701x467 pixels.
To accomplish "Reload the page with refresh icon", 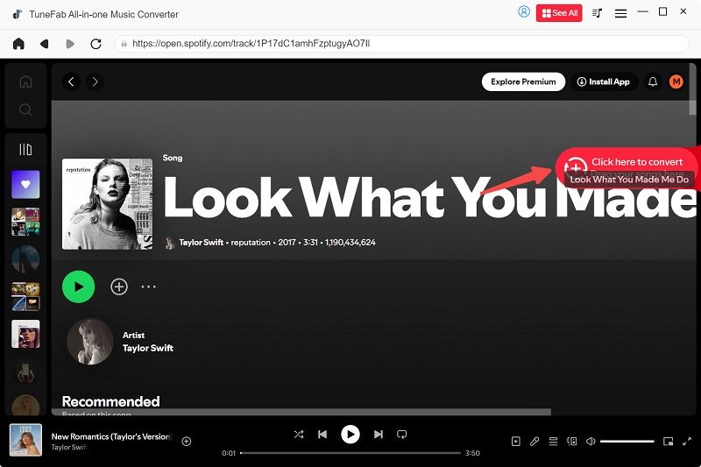I will (96, 44).
